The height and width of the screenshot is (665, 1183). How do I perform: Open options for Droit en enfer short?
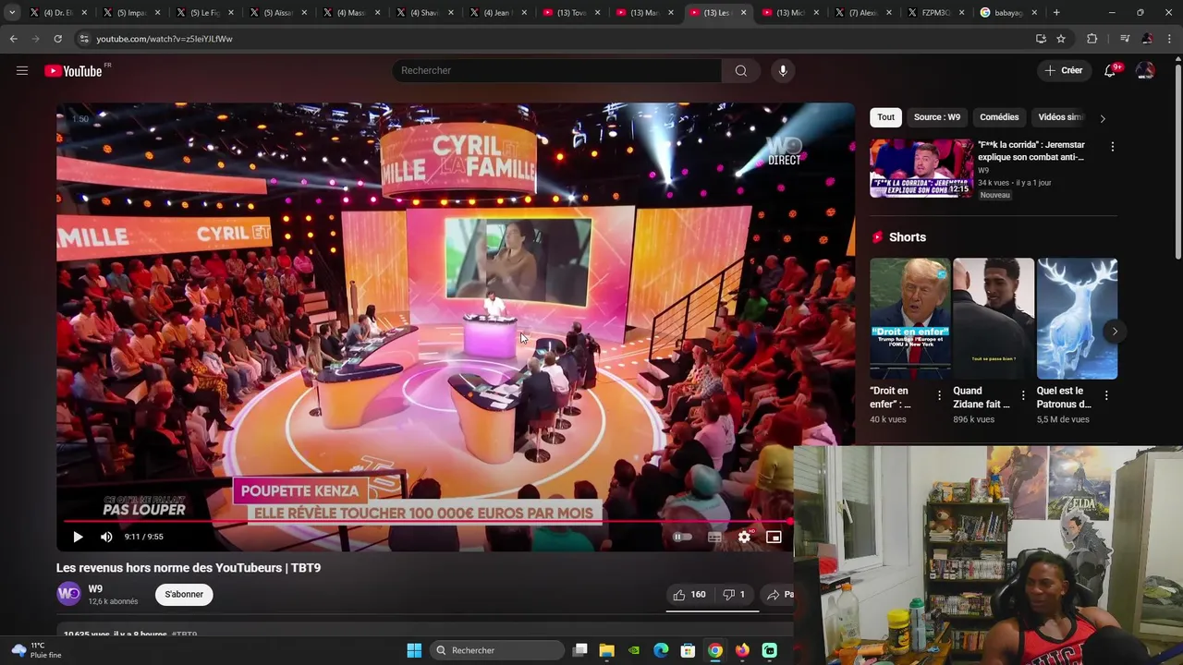[939, 395]
